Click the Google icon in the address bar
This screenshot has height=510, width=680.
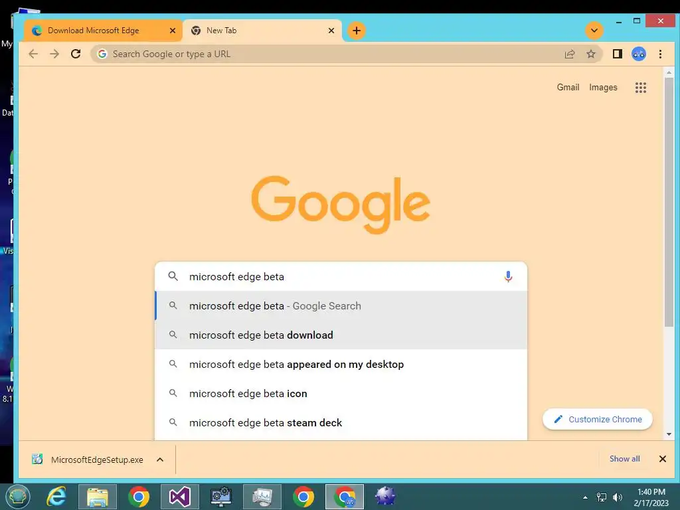[102, 54]
